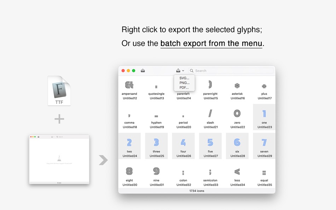Click the open font toolbar icon
The image size is (336, 210).
tap(143, 70)
